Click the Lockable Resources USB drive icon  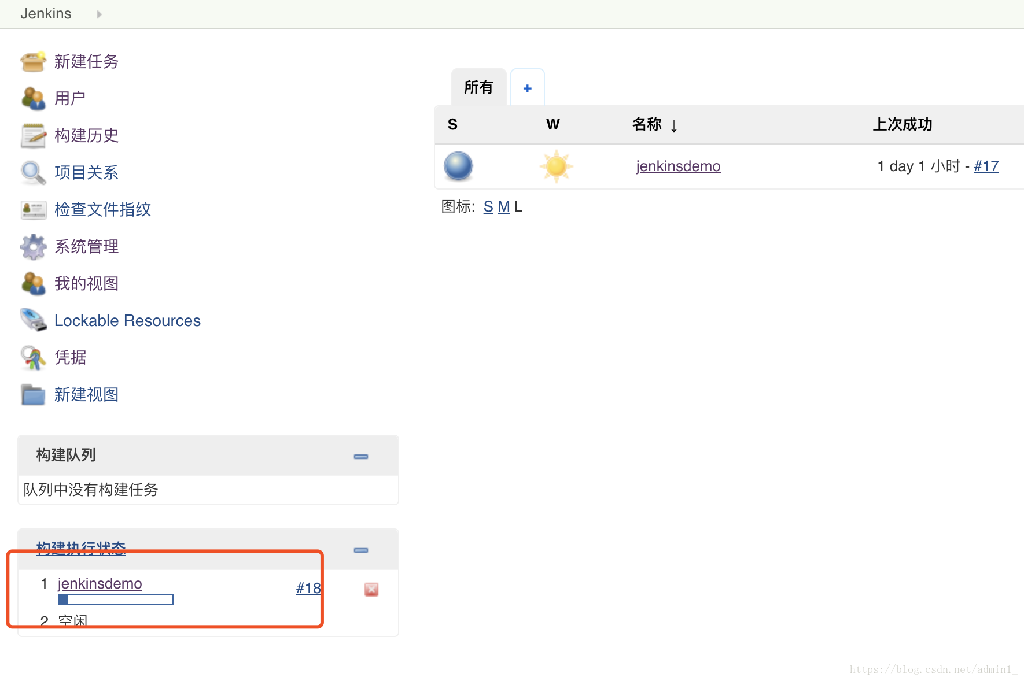33,320
